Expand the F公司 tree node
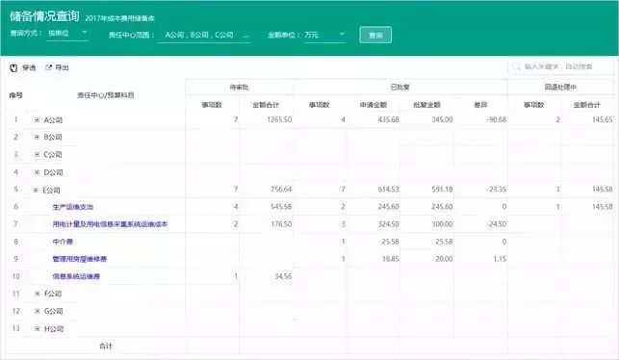Viewport: 619px width, 360px height. point(38,294)
